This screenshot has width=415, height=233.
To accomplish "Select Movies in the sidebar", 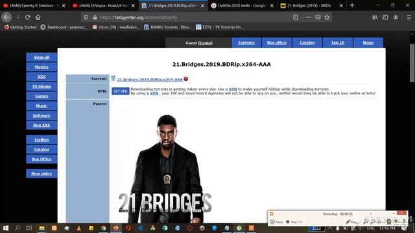I will point(41,67).
